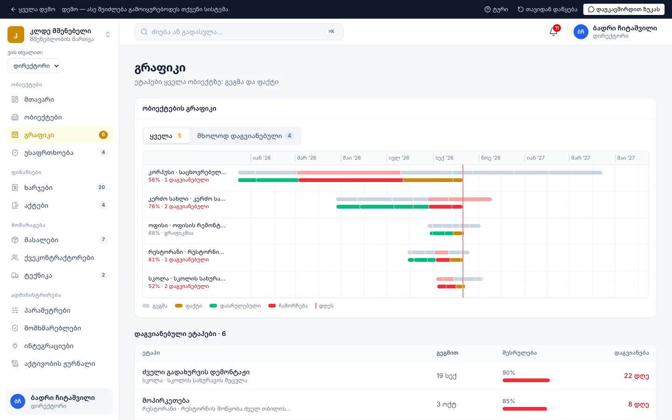Open ბადრი ჩიტაშვილი user menu in header
This screenshot has width=672, height=420.
point(615,32)
